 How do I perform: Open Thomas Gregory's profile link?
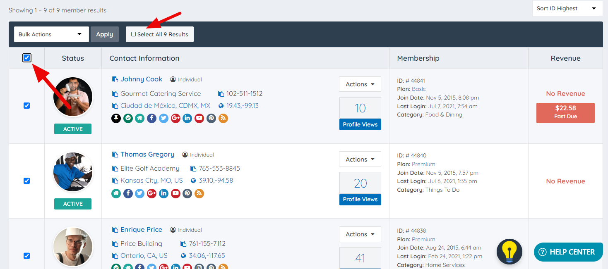coord(147,154)
